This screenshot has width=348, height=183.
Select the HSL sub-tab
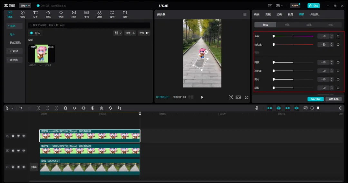click(287, 25)
